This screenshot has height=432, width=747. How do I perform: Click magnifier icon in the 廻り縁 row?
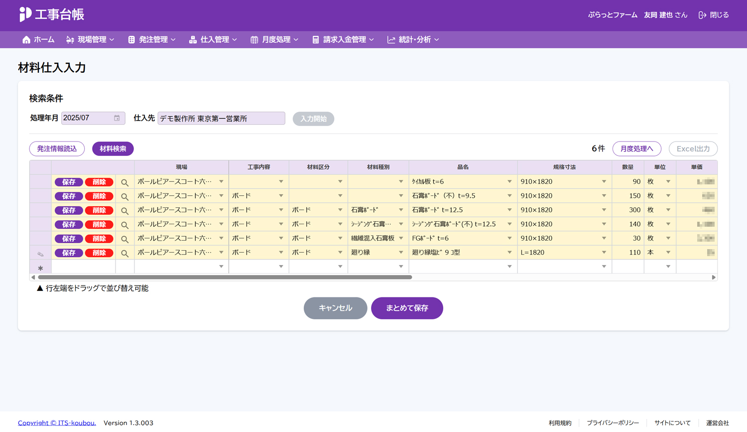pos(125,253)
